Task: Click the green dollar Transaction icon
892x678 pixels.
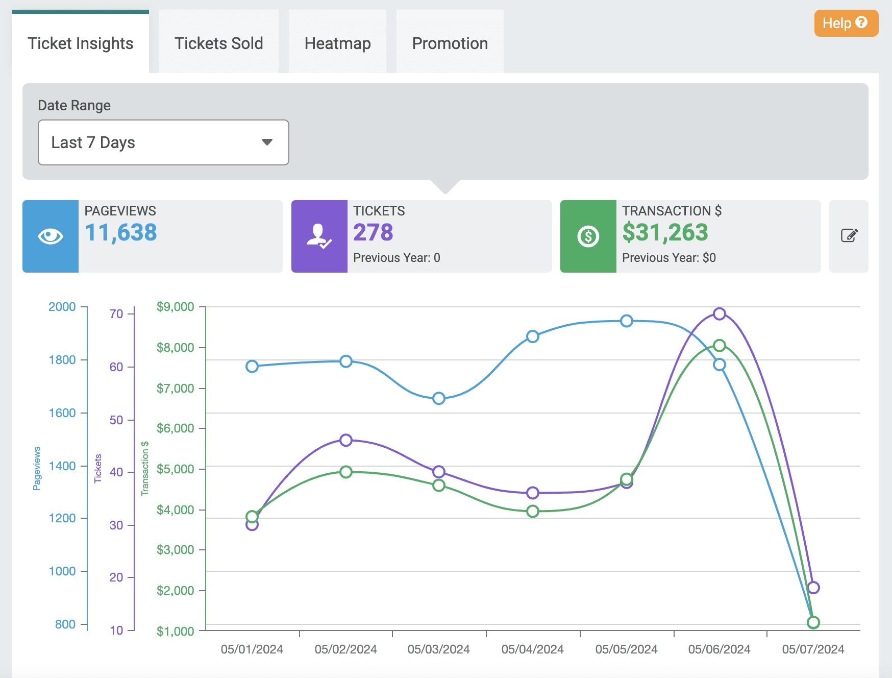Action: click(587, 236)
